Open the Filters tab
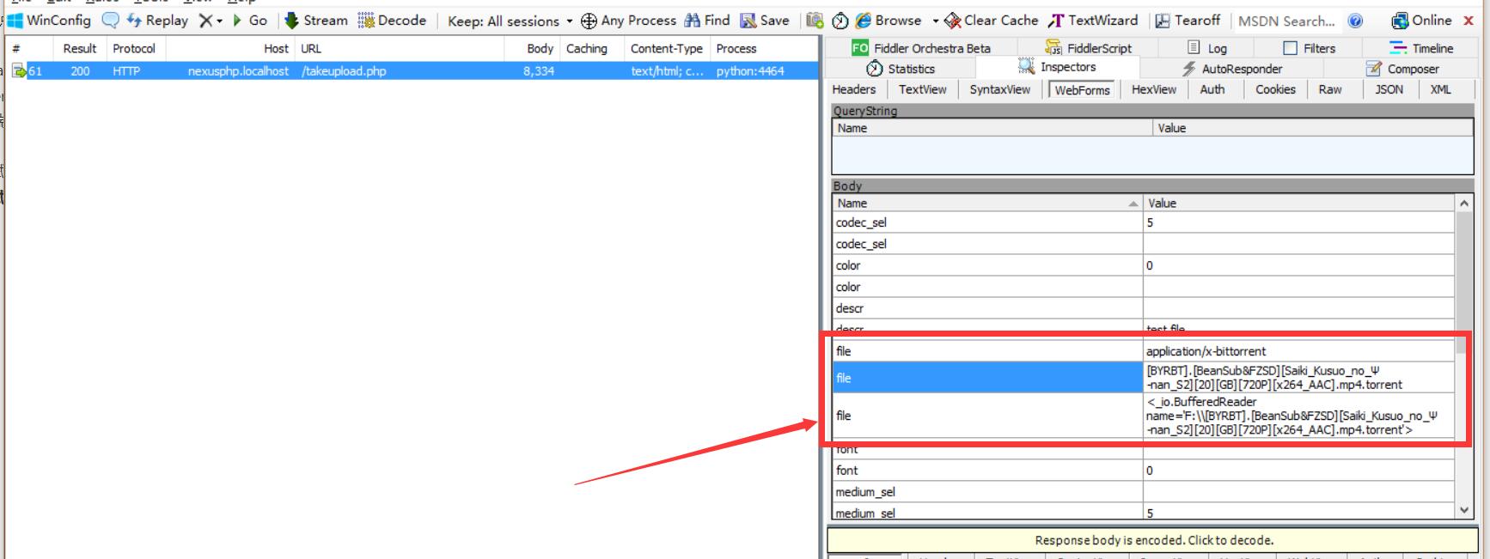The height and width of the screenshot is (559, 1490). click(1309, 48)
